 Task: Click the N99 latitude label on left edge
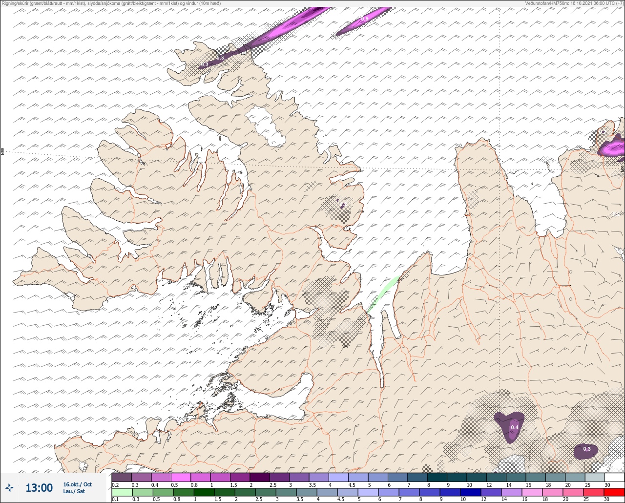point(2,152)
